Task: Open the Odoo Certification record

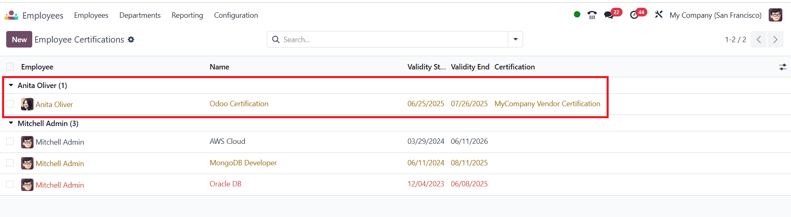Action: tap(239, 104)
